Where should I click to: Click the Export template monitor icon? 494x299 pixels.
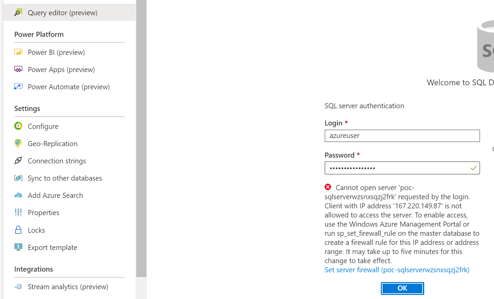click(18, 247)
